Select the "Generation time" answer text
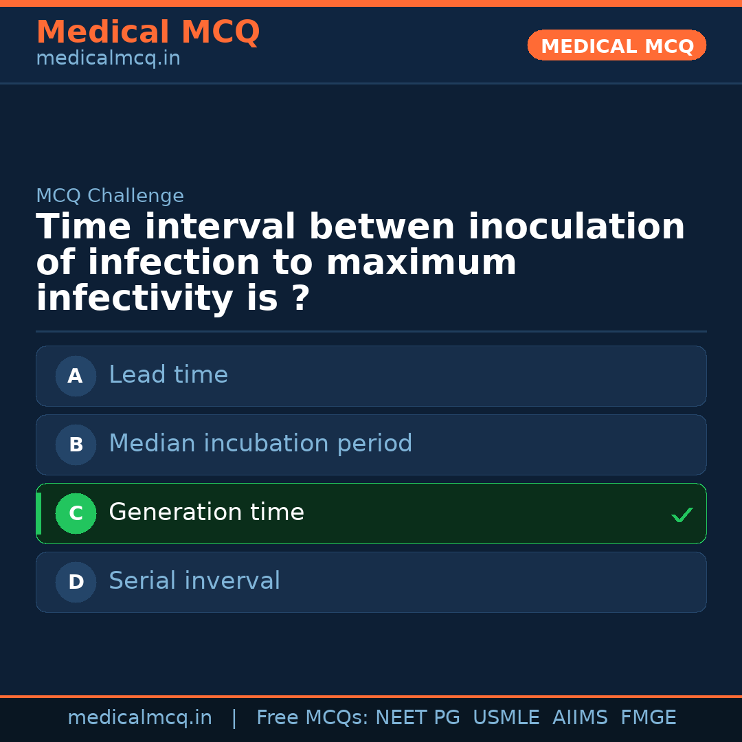This screenshot has height=742, width=742. click(x=206, y=513)
